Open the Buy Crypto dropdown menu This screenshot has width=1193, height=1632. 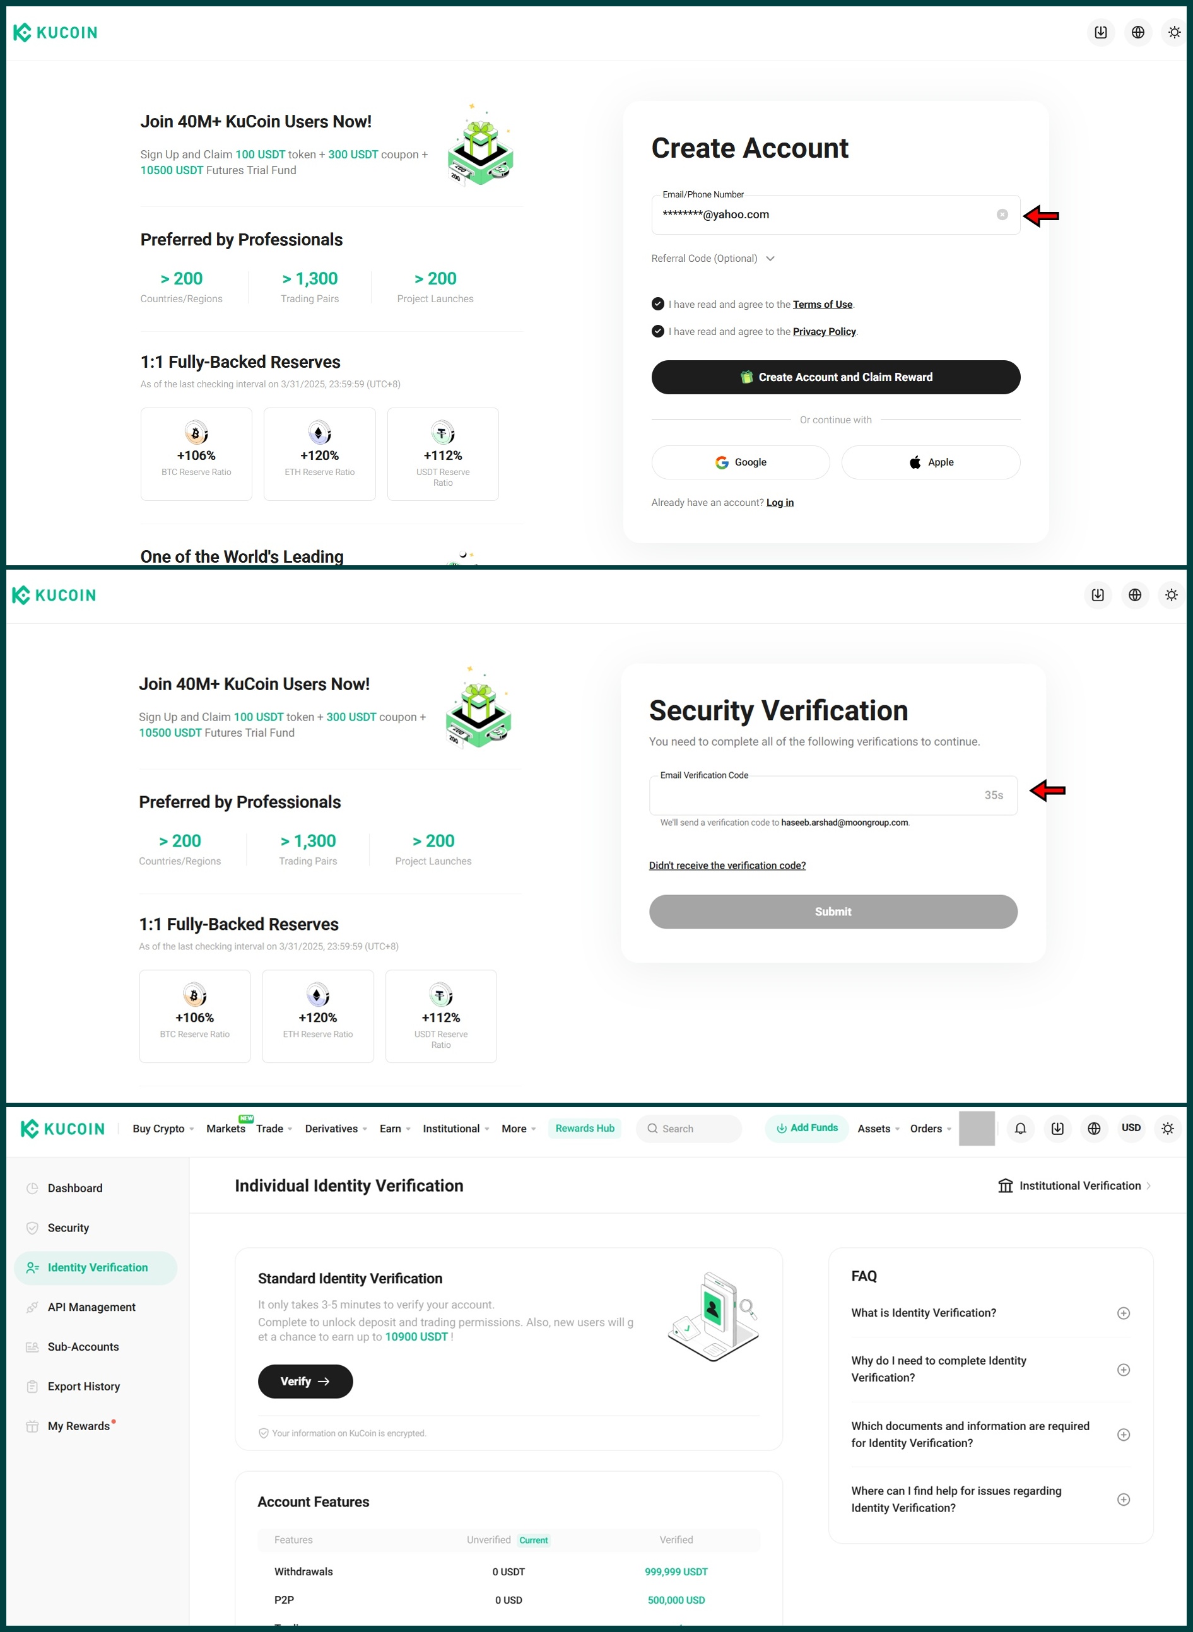pos(163,1129)
